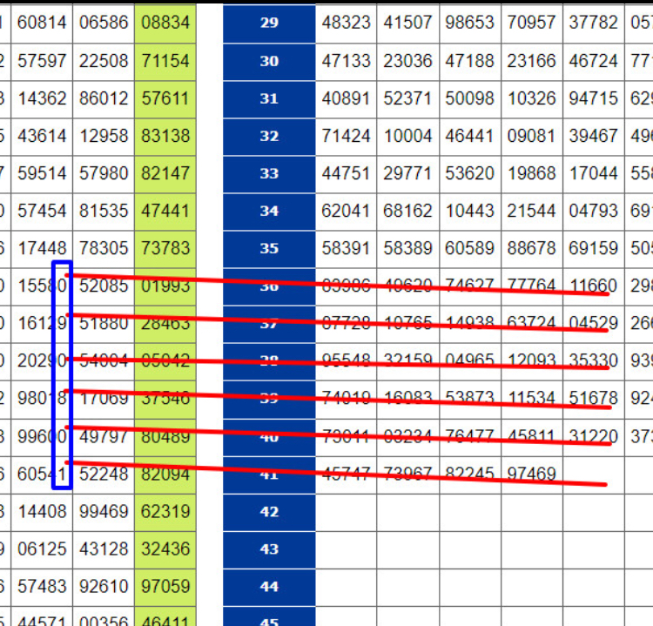This screenshot has width=653, height=626.
Task: Click the green cell with 97059
Action: (165, 587)
